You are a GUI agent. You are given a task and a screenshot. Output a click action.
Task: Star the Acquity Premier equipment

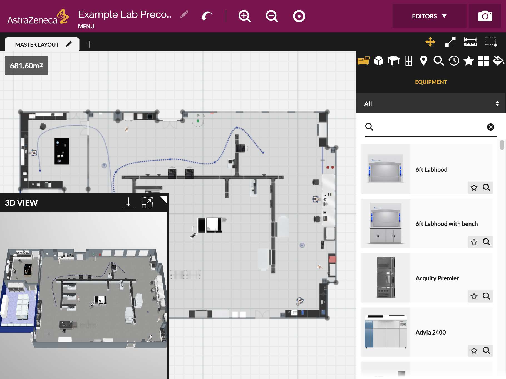474,296
